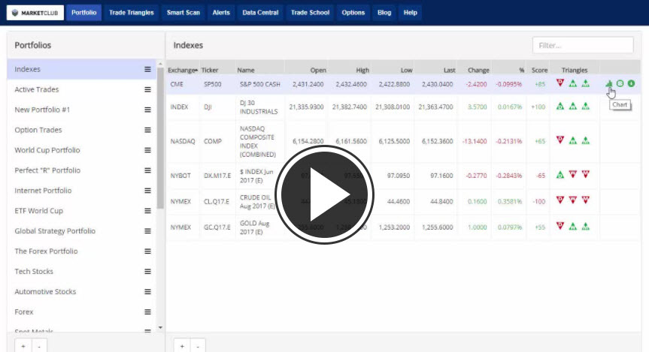The height and width of the screenshot is (352, 649).
Task: Remove portfolio with minus button
Action: [x=39, y=346]
